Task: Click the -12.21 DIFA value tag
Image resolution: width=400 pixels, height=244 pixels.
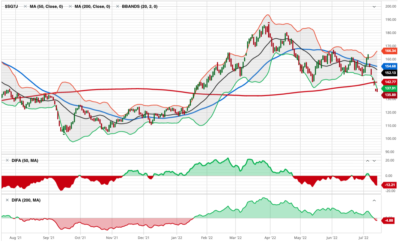Action: pos(390,185)
